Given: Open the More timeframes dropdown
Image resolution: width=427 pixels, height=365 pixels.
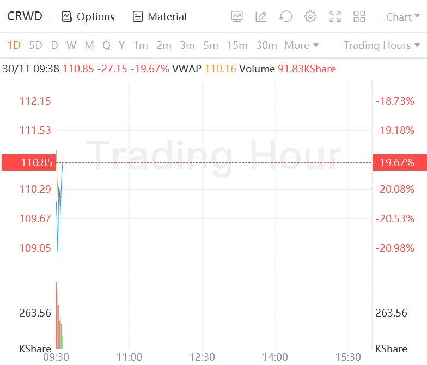Looking at the screenshot, I should 302,45.
